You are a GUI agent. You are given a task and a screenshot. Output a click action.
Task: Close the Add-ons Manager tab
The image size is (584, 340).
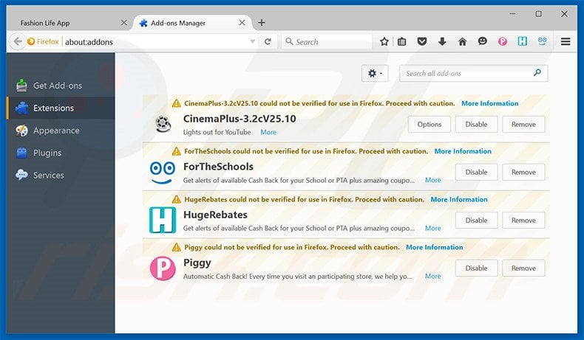tap(242, 23)
